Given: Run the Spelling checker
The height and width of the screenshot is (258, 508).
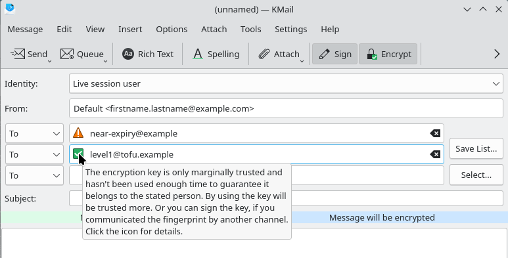Looking at the screenshot, I should coord(216,54).
